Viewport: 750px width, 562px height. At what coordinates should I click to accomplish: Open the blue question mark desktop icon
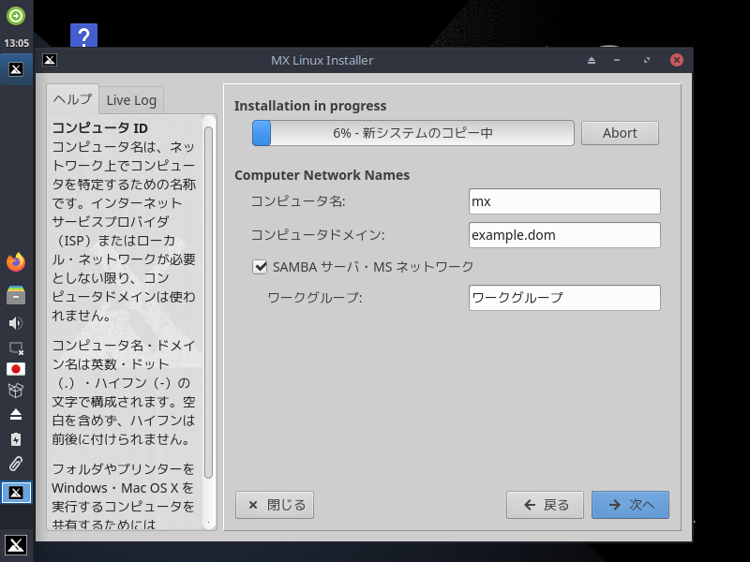click(x=83, y=36)
